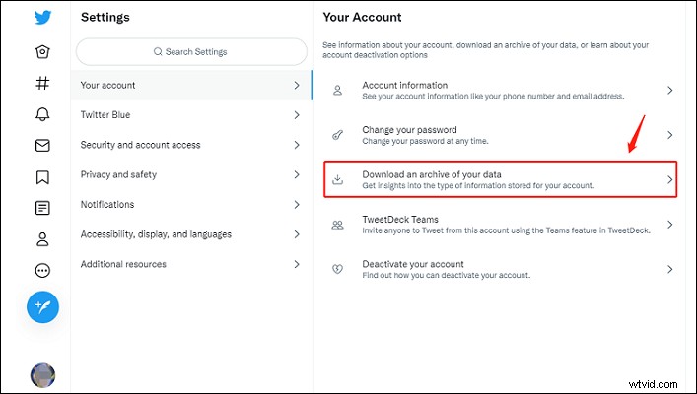Click the Twitter bird logo

(43, 18)
